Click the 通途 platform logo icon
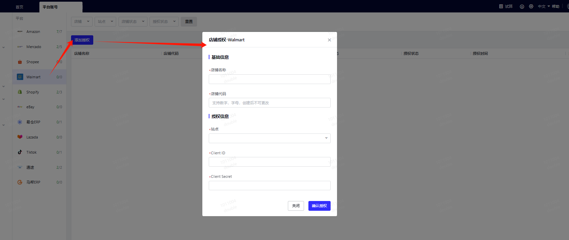The image size is (569, 240). coord(20,167)
